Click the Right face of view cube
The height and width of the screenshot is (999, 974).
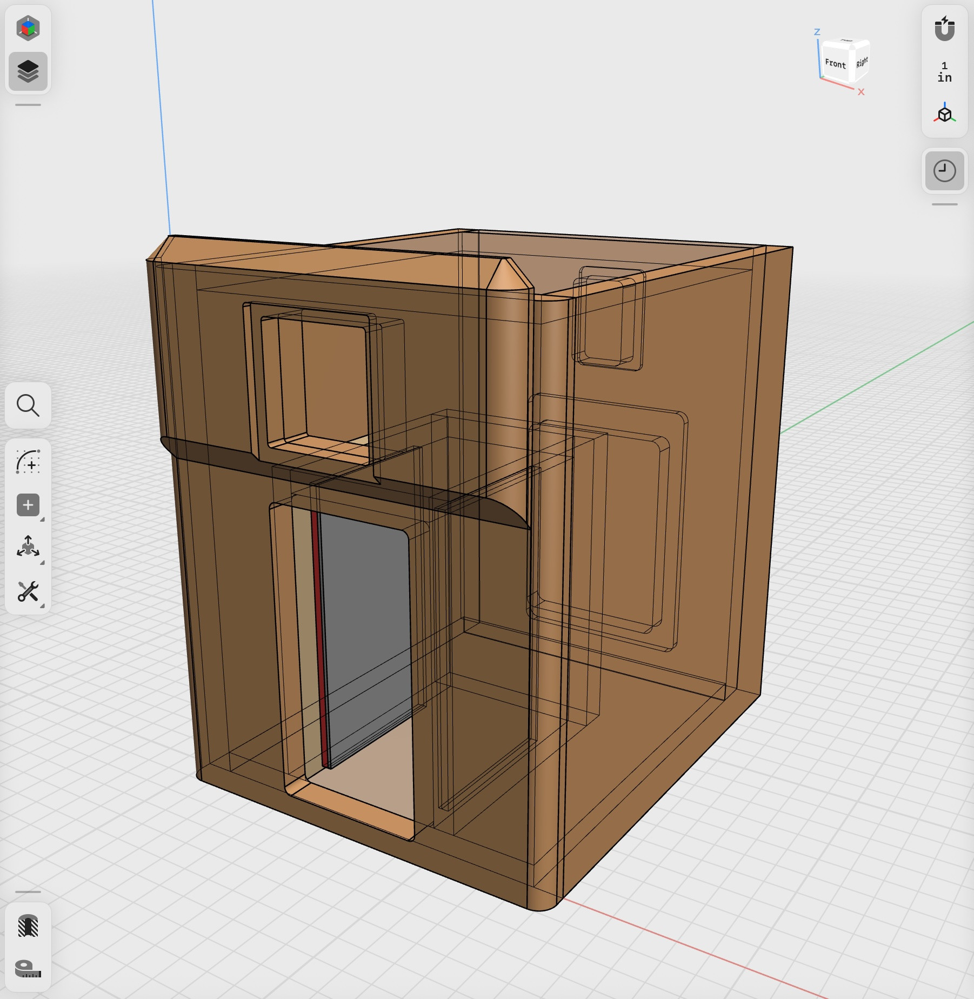click(862, 63)
